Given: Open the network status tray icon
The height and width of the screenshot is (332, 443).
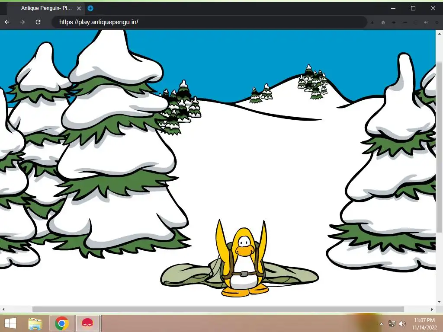Looking at the screenshot, I should [392, 324].
